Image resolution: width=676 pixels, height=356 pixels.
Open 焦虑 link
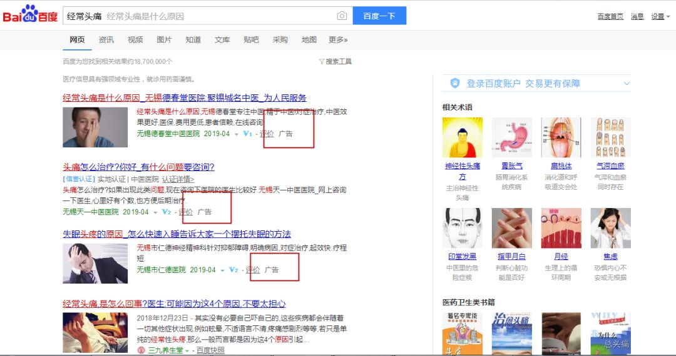(610, 257)
